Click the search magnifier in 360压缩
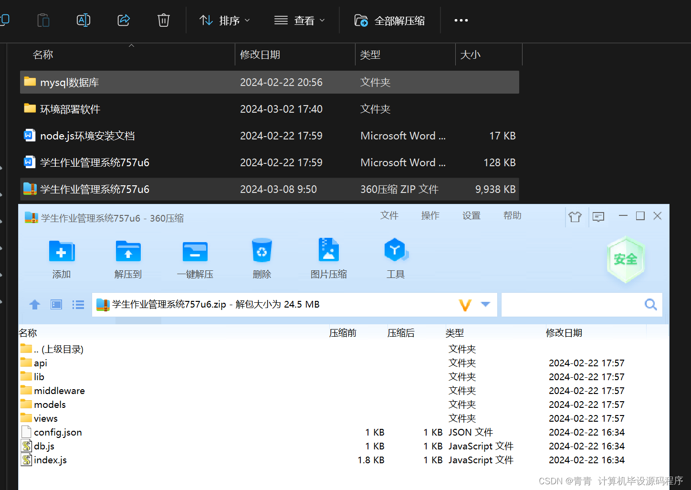The image size is (691, 490). click(650, 304)
